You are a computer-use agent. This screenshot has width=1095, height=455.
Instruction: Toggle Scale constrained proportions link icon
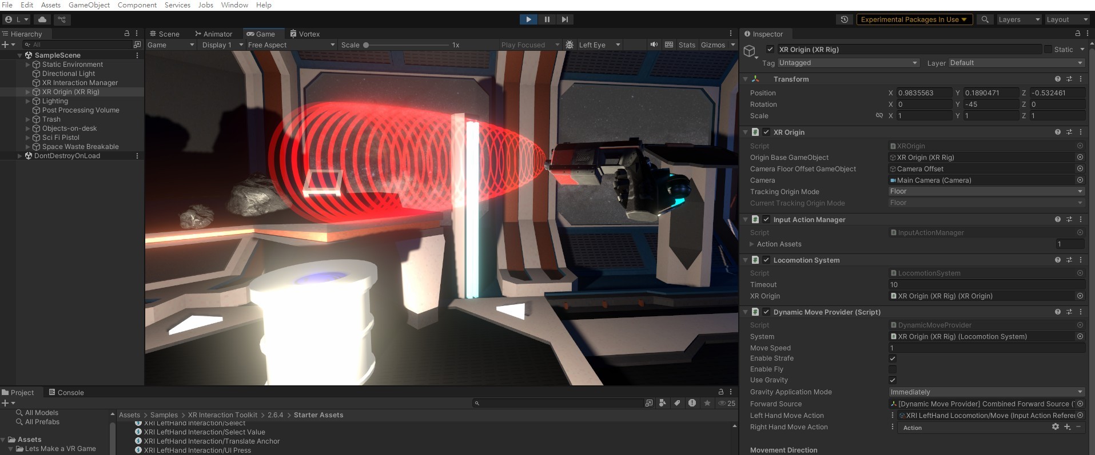coord(879,115)
